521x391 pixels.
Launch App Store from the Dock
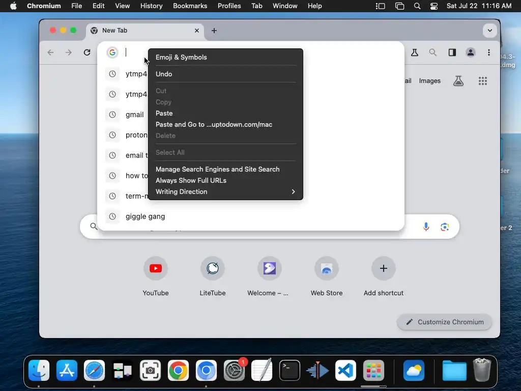point(67,371)
